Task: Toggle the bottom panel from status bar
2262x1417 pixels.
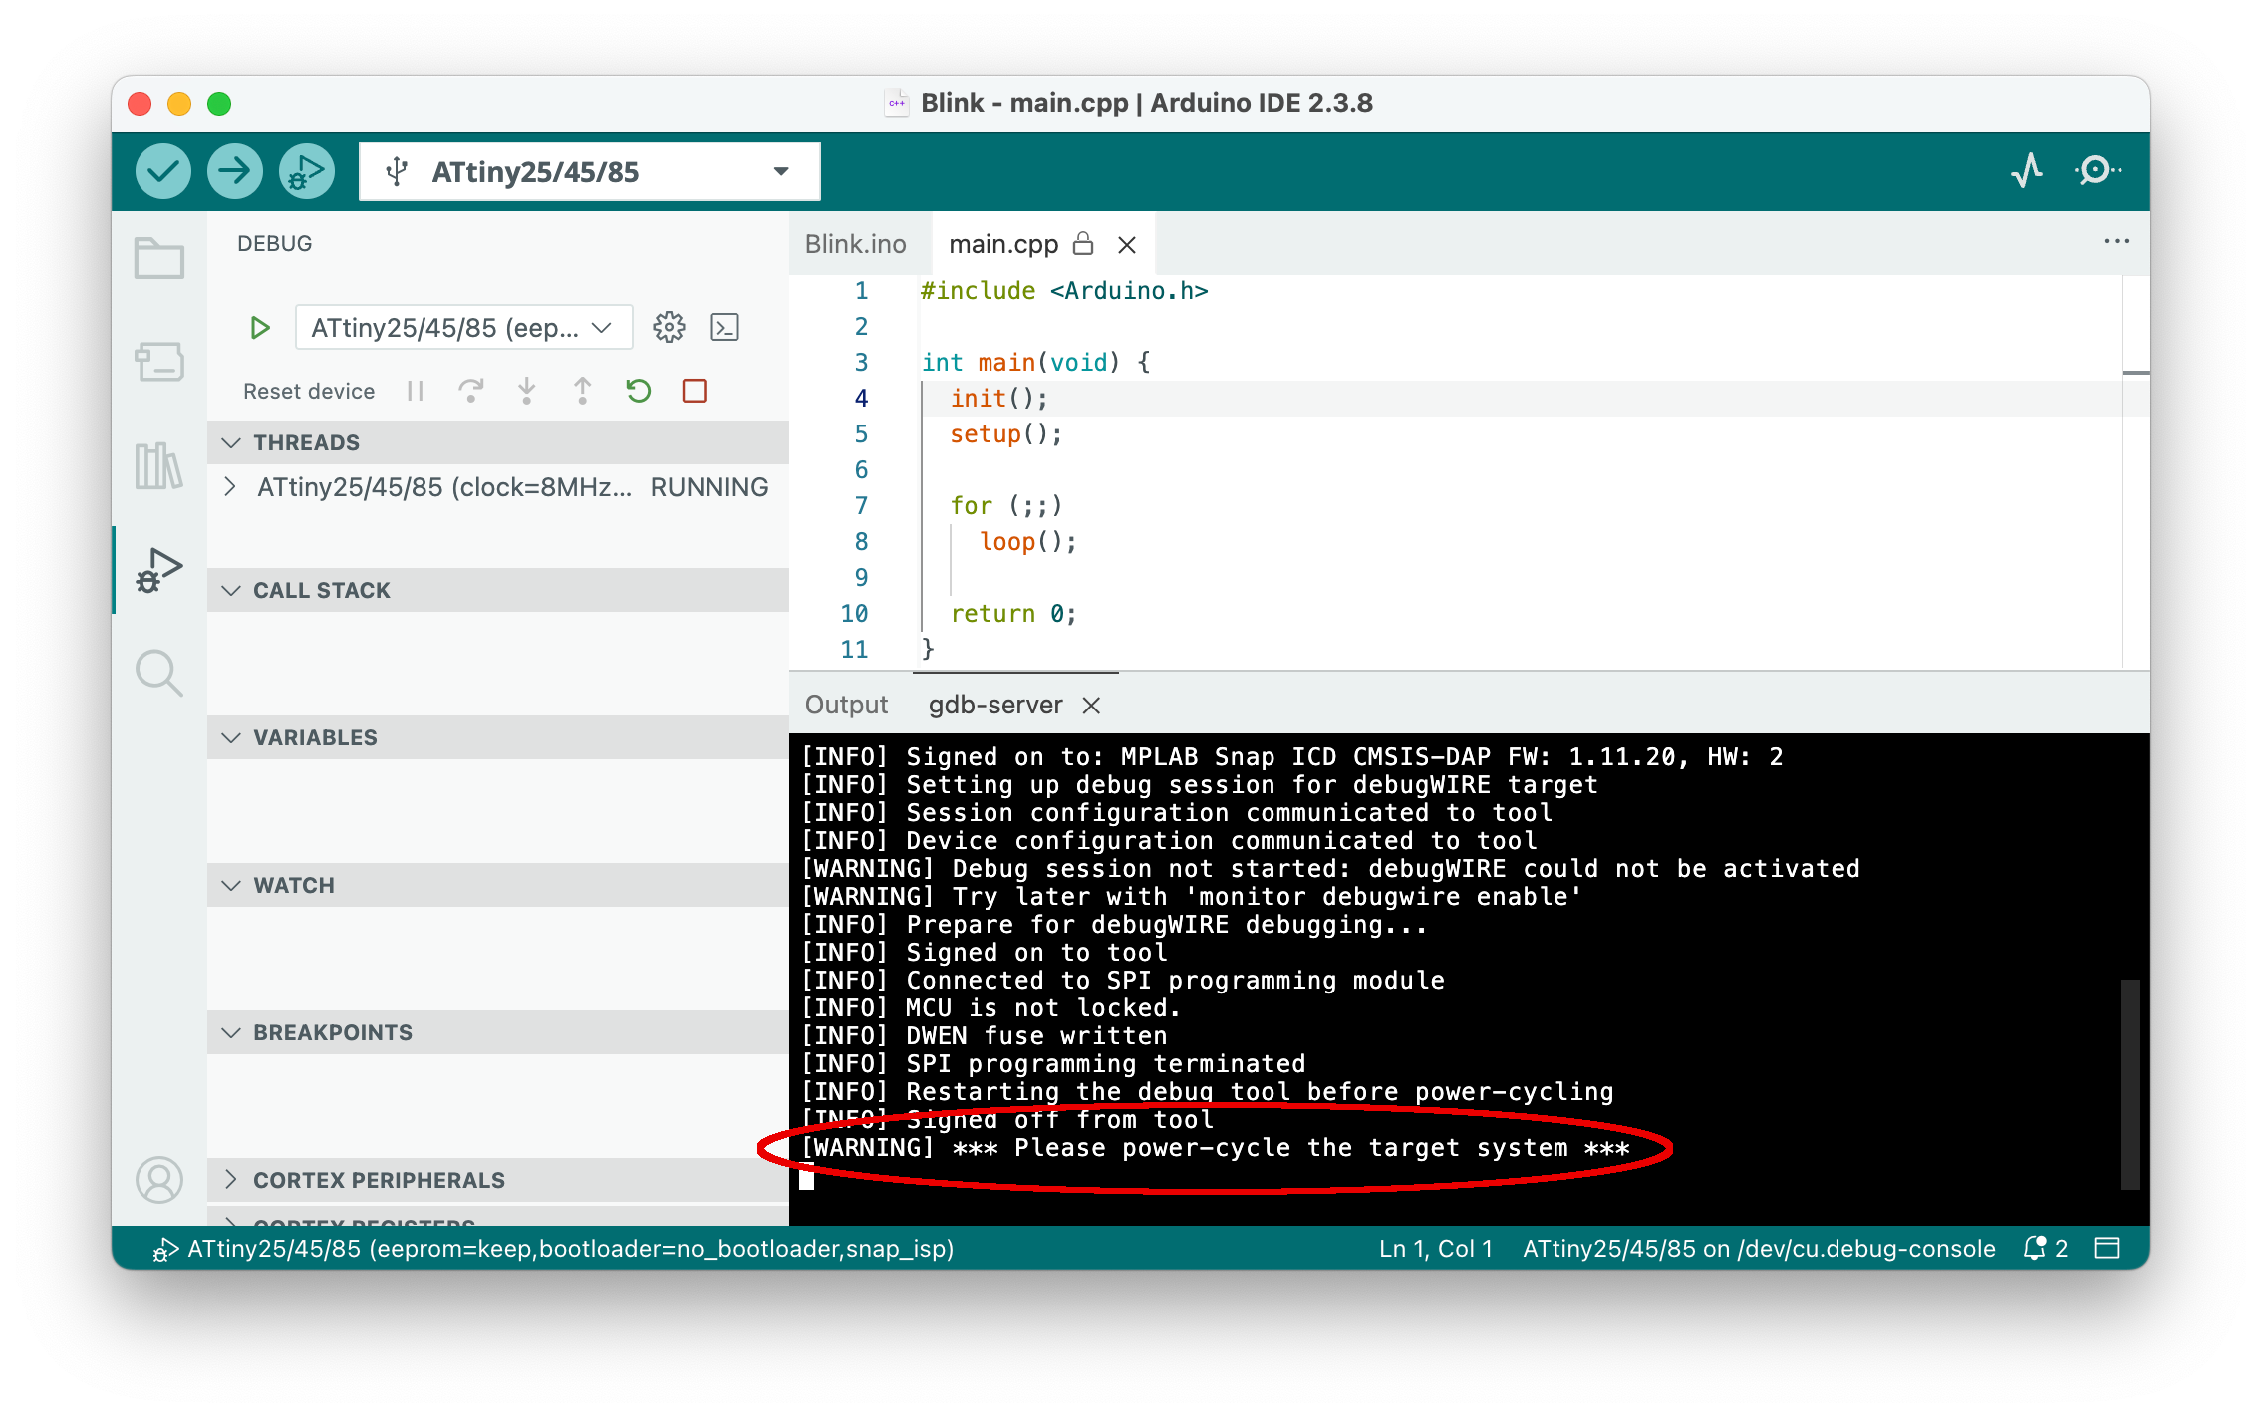Action: [2107, 1248]
